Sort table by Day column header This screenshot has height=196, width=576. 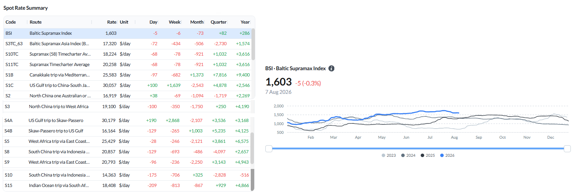click(154, 22)
